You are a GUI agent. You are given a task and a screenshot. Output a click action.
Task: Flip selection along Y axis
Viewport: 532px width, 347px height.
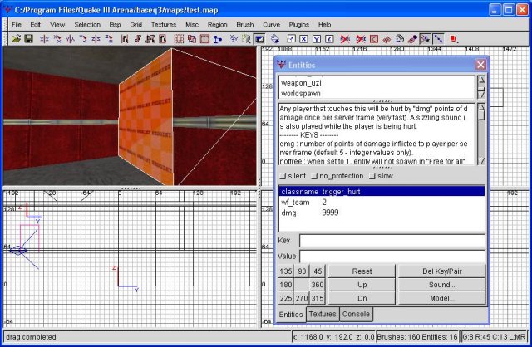(x=70, y=39)
